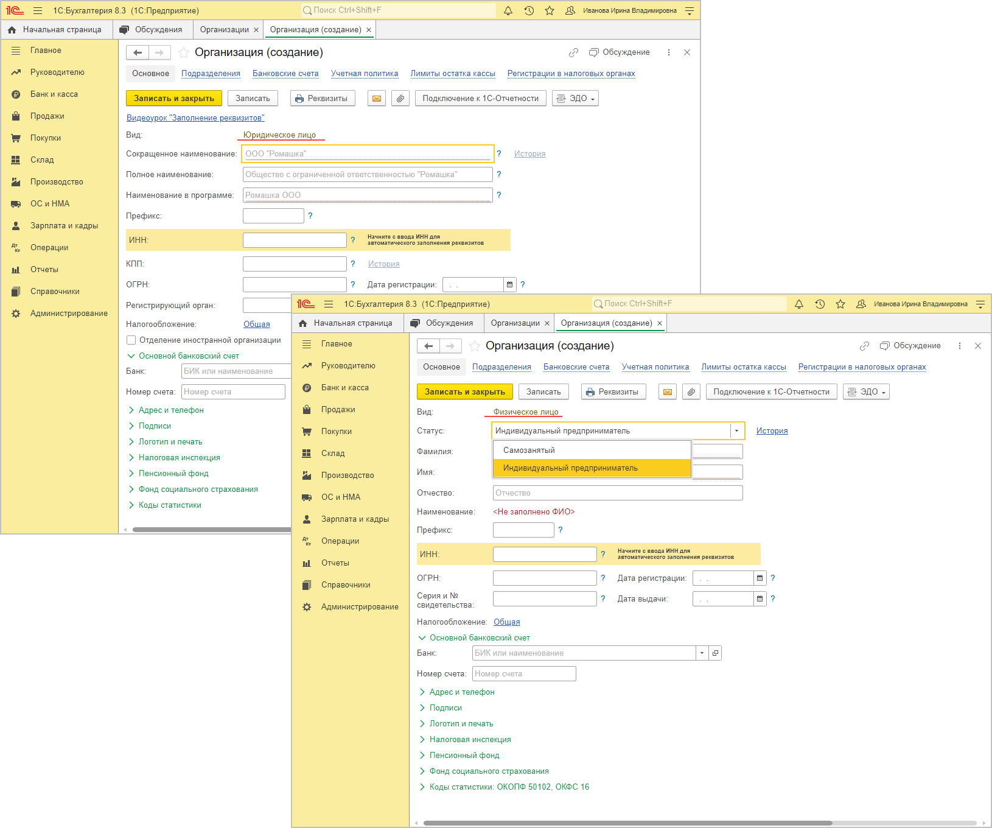Open three-dot more menu in front window
The width and height of the screenshot is (992, 828).
pyautogui.click(x=960, y=346)
